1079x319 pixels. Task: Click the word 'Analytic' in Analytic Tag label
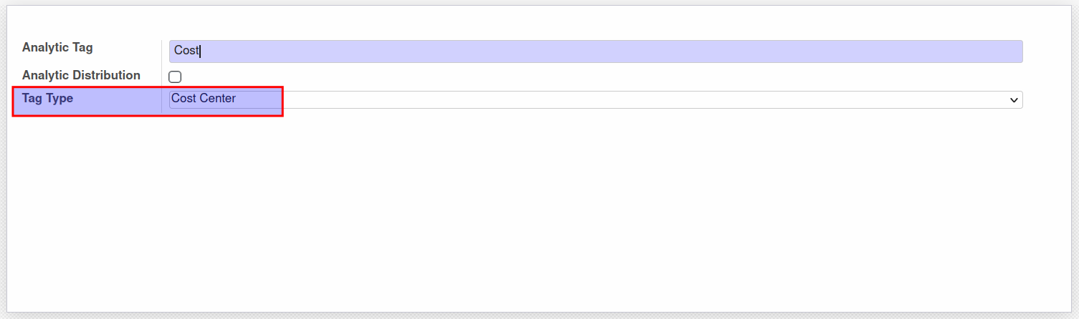click(46, 48)
